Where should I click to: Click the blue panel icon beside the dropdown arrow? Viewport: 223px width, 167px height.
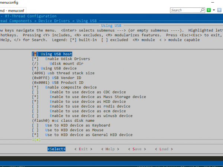[x=219, y=10]
